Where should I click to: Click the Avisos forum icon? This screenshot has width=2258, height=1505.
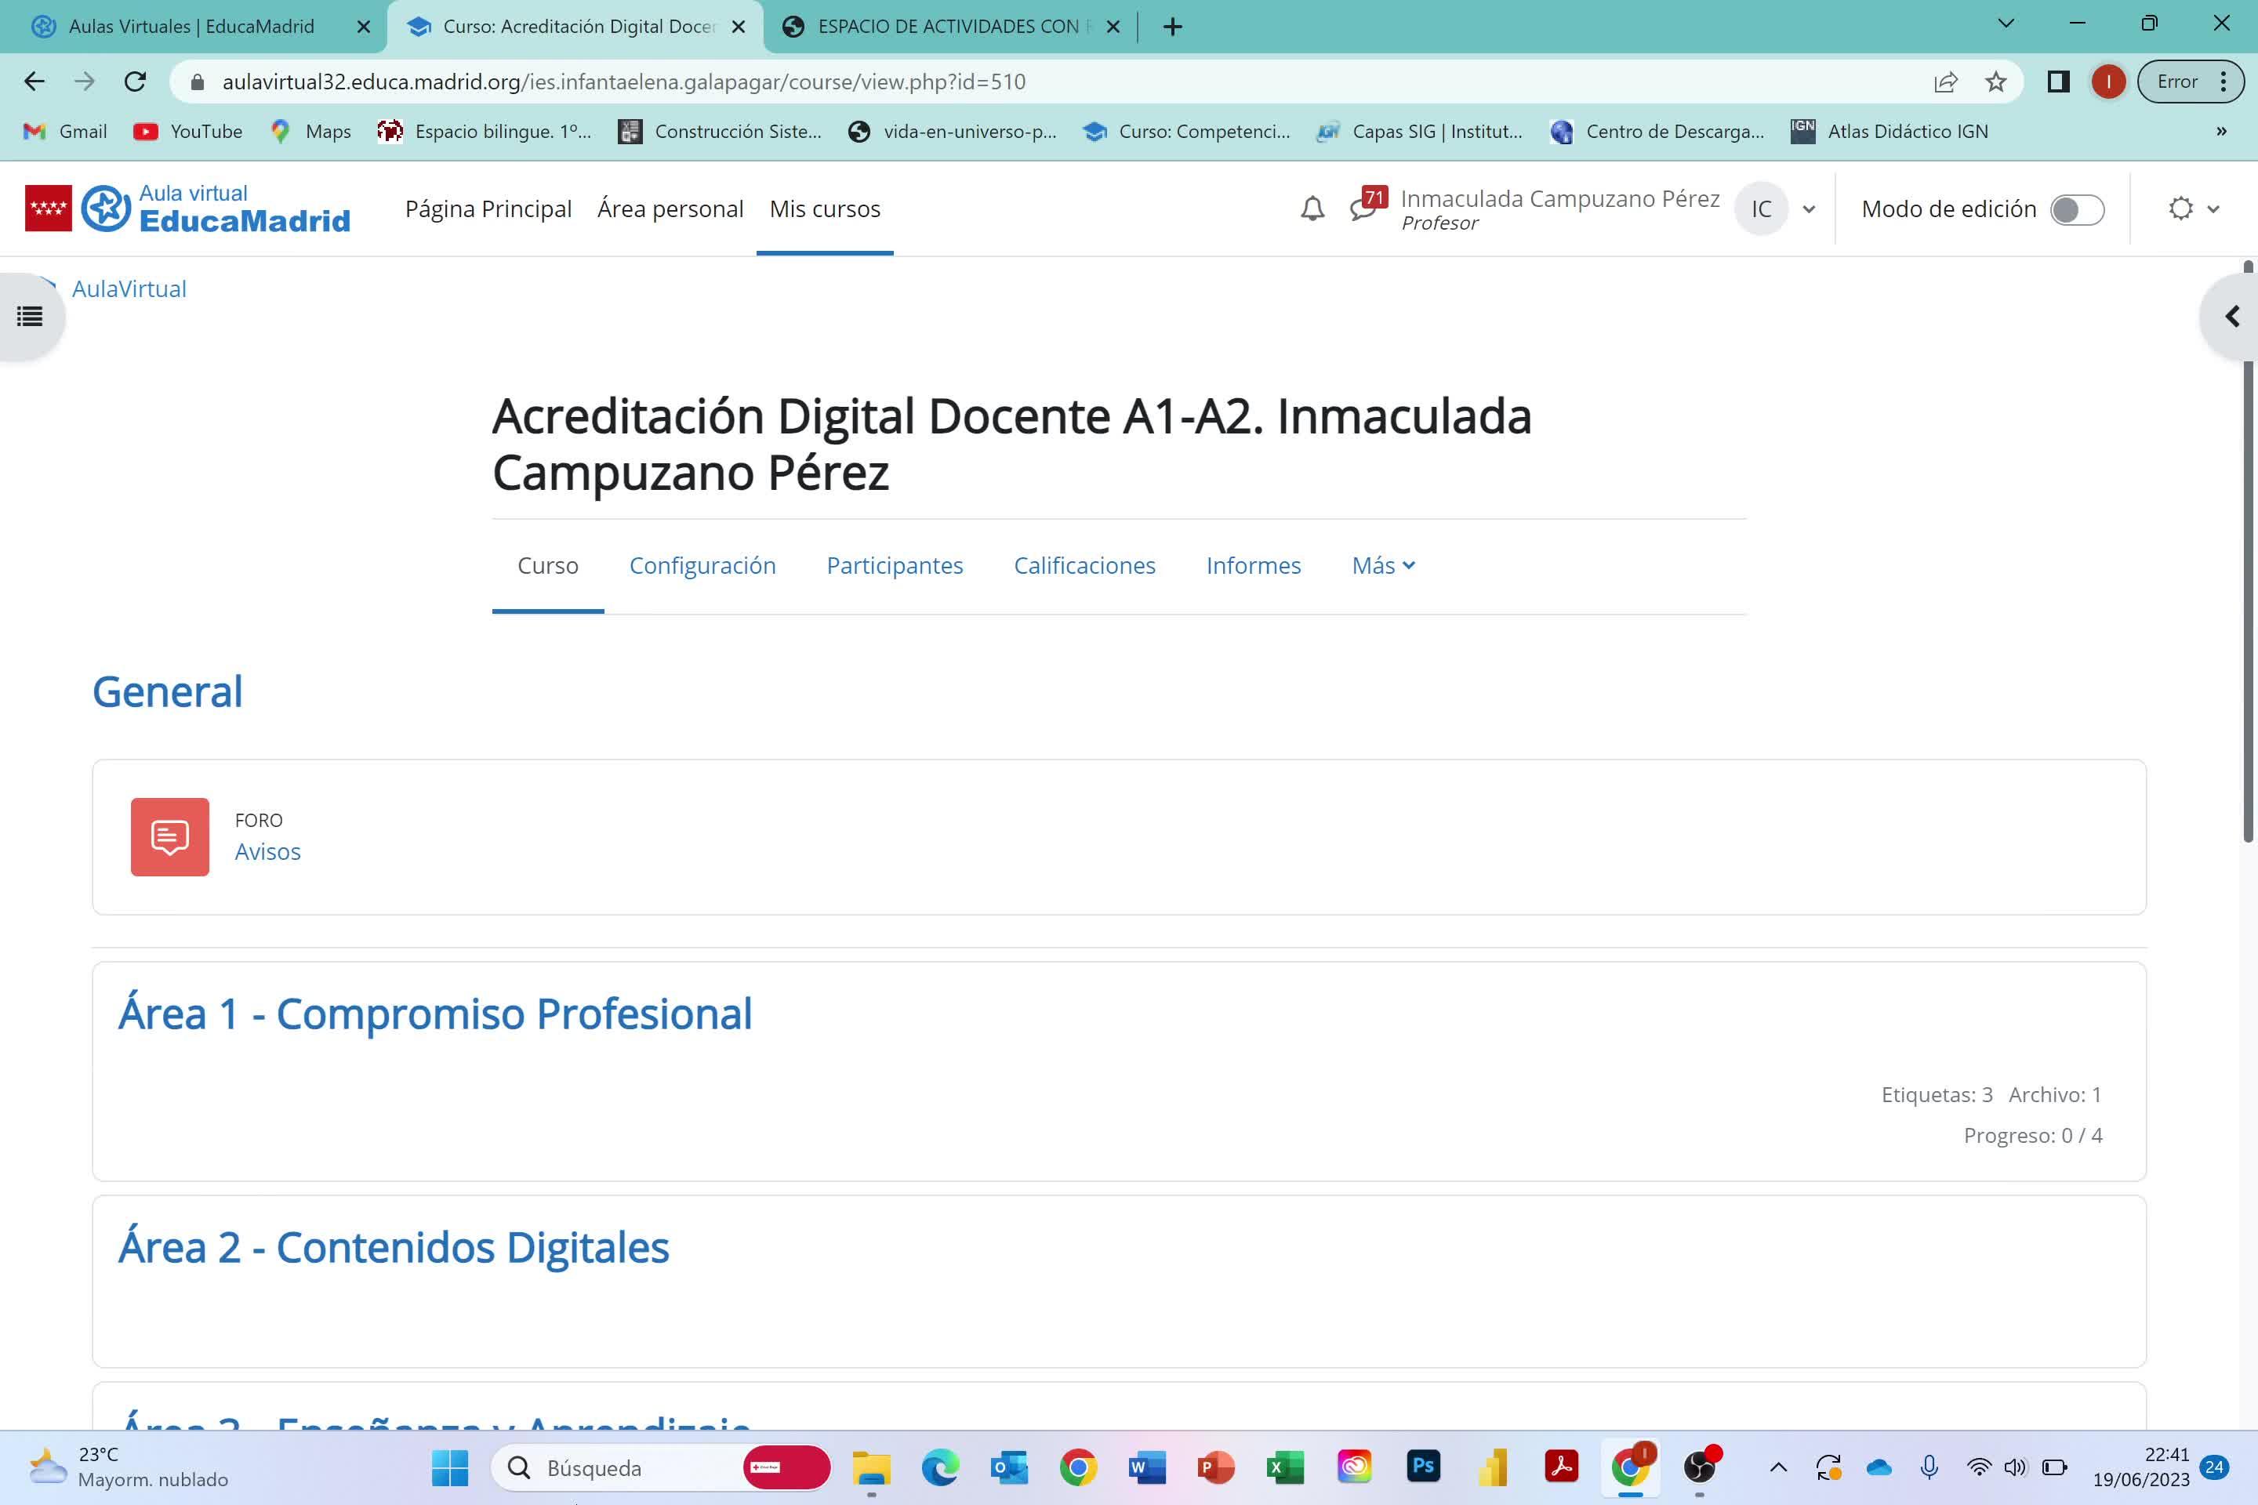point(170,836)
